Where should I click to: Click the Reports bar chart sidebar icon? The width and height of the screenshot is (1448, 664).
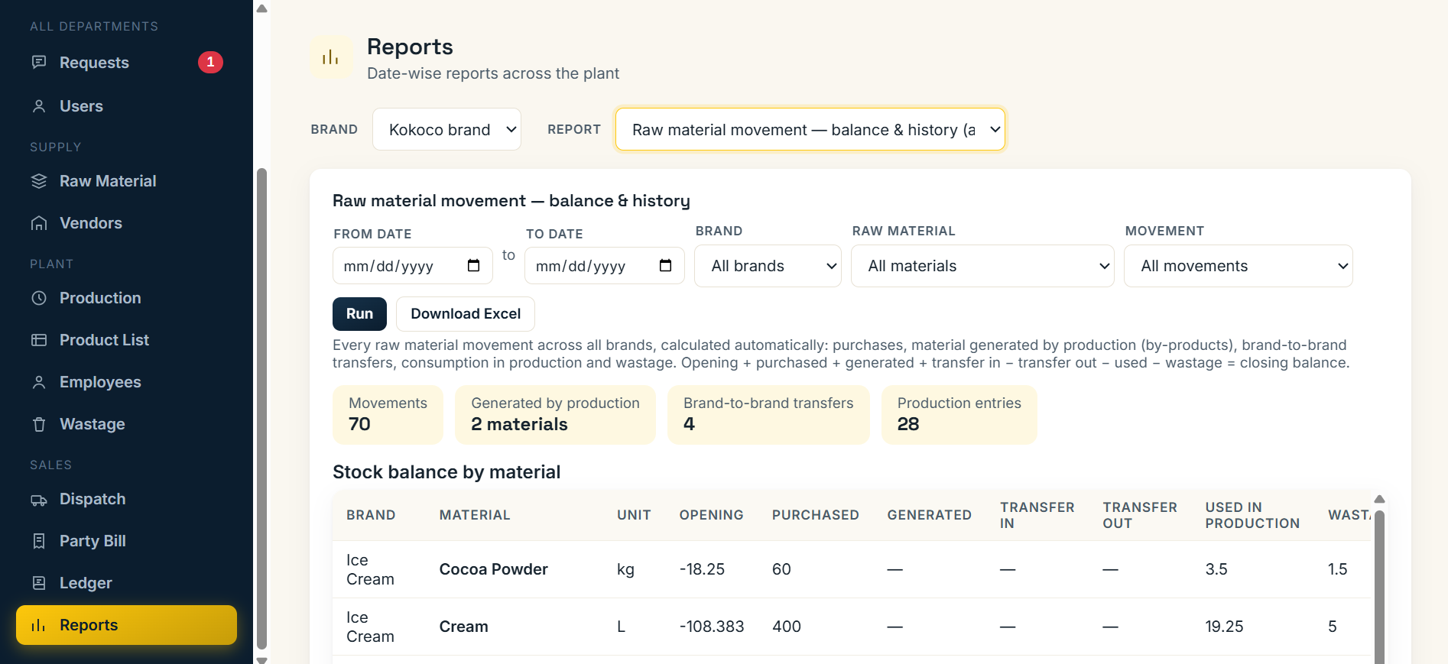point(39,625)
